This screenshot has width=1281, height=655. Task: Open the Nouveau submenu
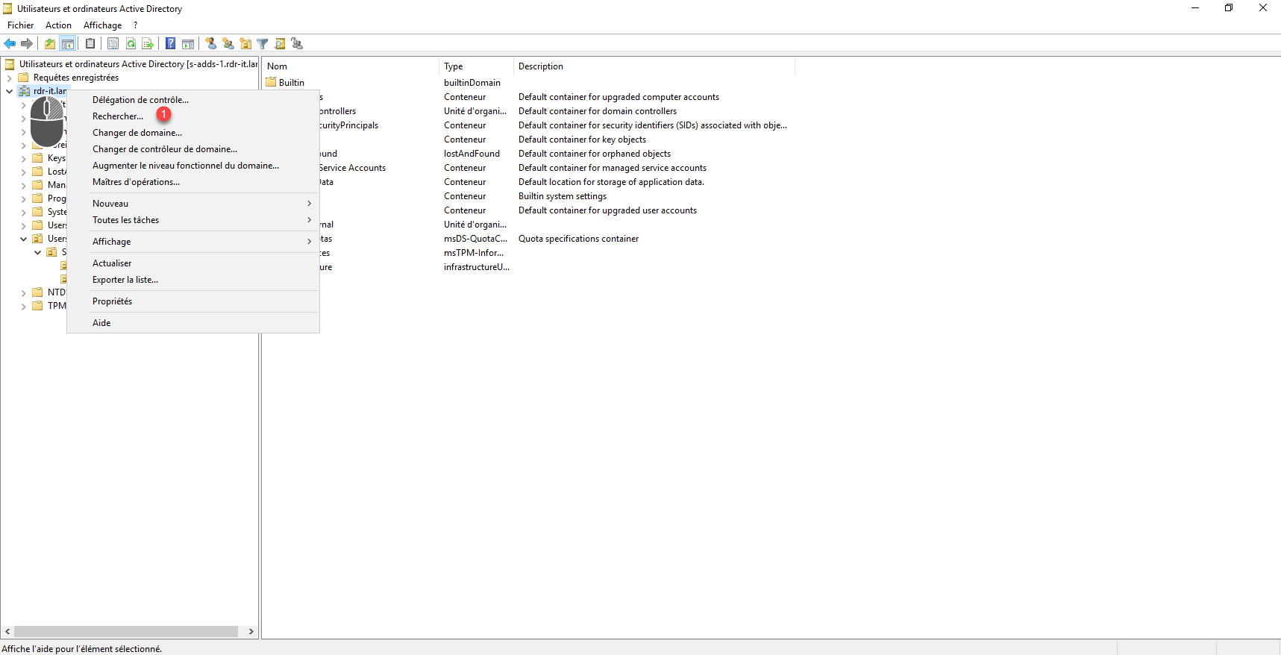193,204
